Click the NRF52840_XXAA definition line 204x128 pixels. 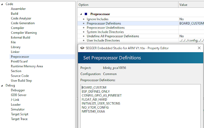pyautogui.click(x=93, y=111)
